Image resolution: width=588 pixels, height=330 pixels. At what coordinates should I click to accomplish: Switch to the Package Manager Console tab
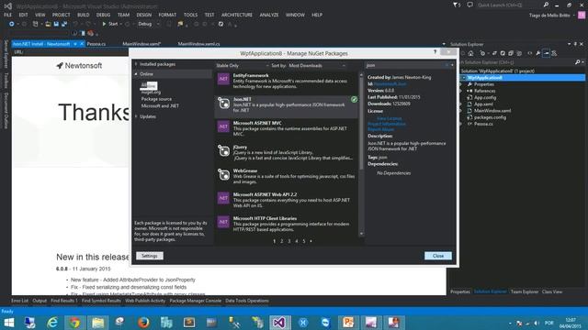point(196,301)
